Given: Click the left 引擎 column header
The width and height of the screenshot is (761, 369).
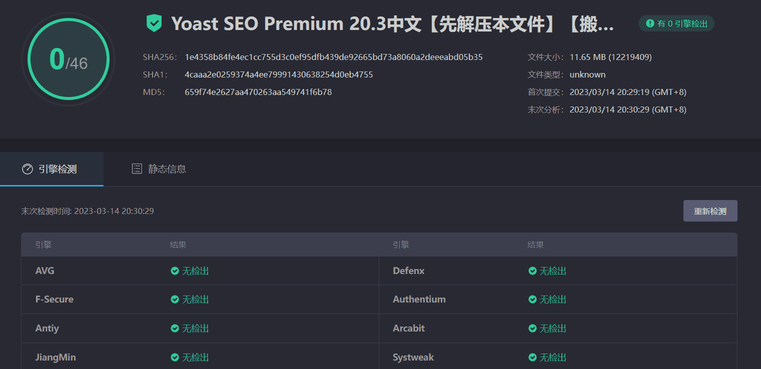Looking at the screenshot, I should pyautogui.click(x=44, y=245).
